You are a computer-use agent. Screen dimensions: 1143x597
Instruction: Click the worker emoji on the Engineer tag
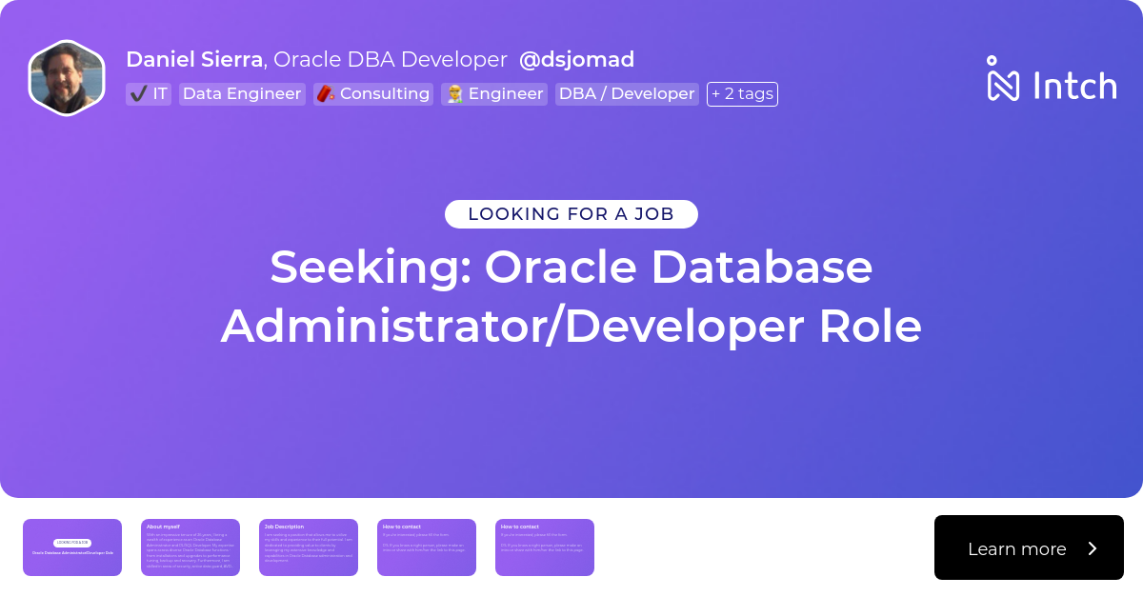455,93
